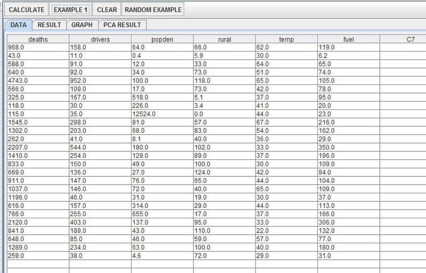Select drivers cell 544.0

tap(100, 147)
